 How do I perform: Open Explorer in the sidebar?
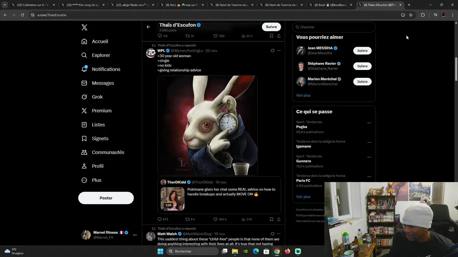(x=96, y=55)
